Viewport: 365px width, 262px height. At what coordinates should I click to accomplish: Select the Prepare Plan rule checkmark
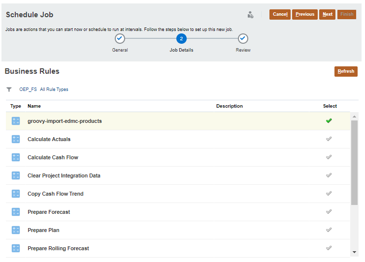(329, 230)
